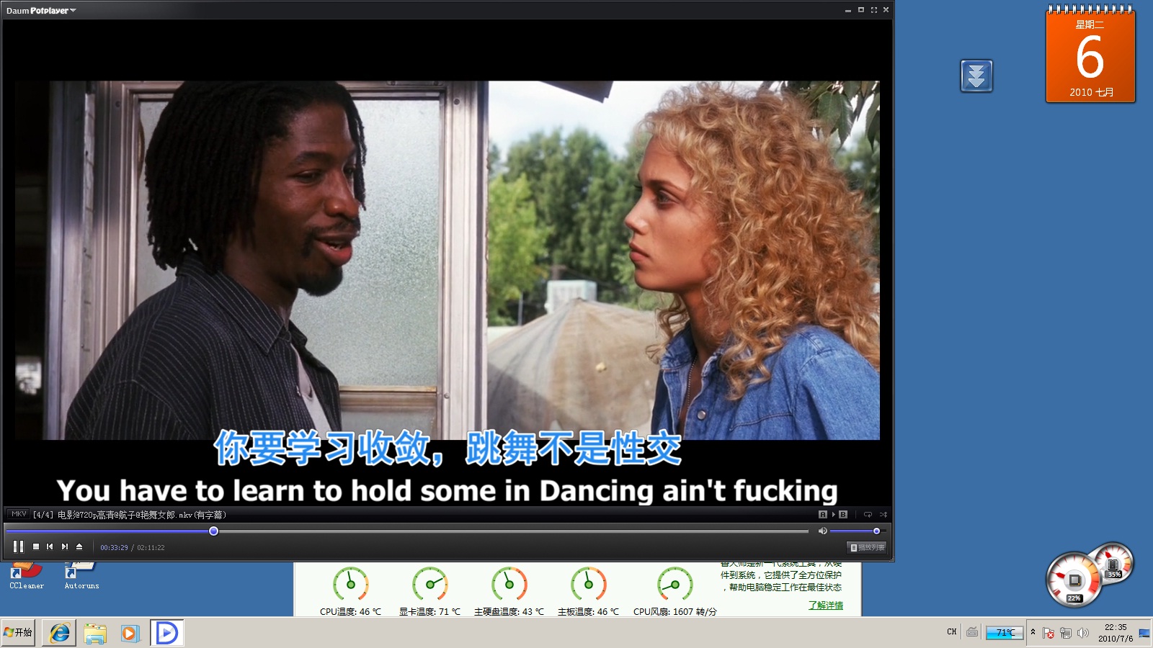Expand hidden tray icons arrow

(1033, 631)
